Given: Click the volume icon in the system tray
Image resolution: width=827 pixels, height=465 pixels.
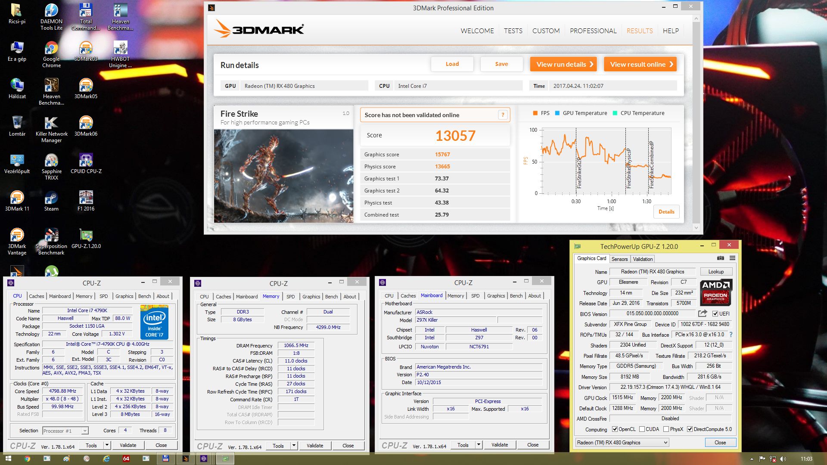Looking at the screenshot, I should click(783, 459).
